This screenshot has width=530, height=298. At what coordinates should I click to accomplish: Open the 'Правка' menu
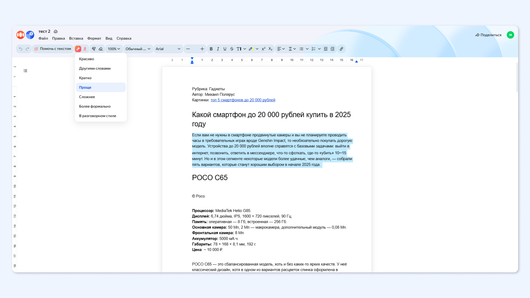coord(59,38)
